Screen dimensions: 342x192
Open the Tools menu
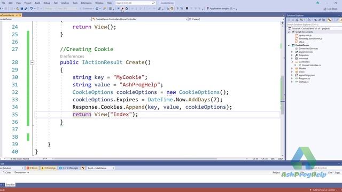[x=75, y=3]
